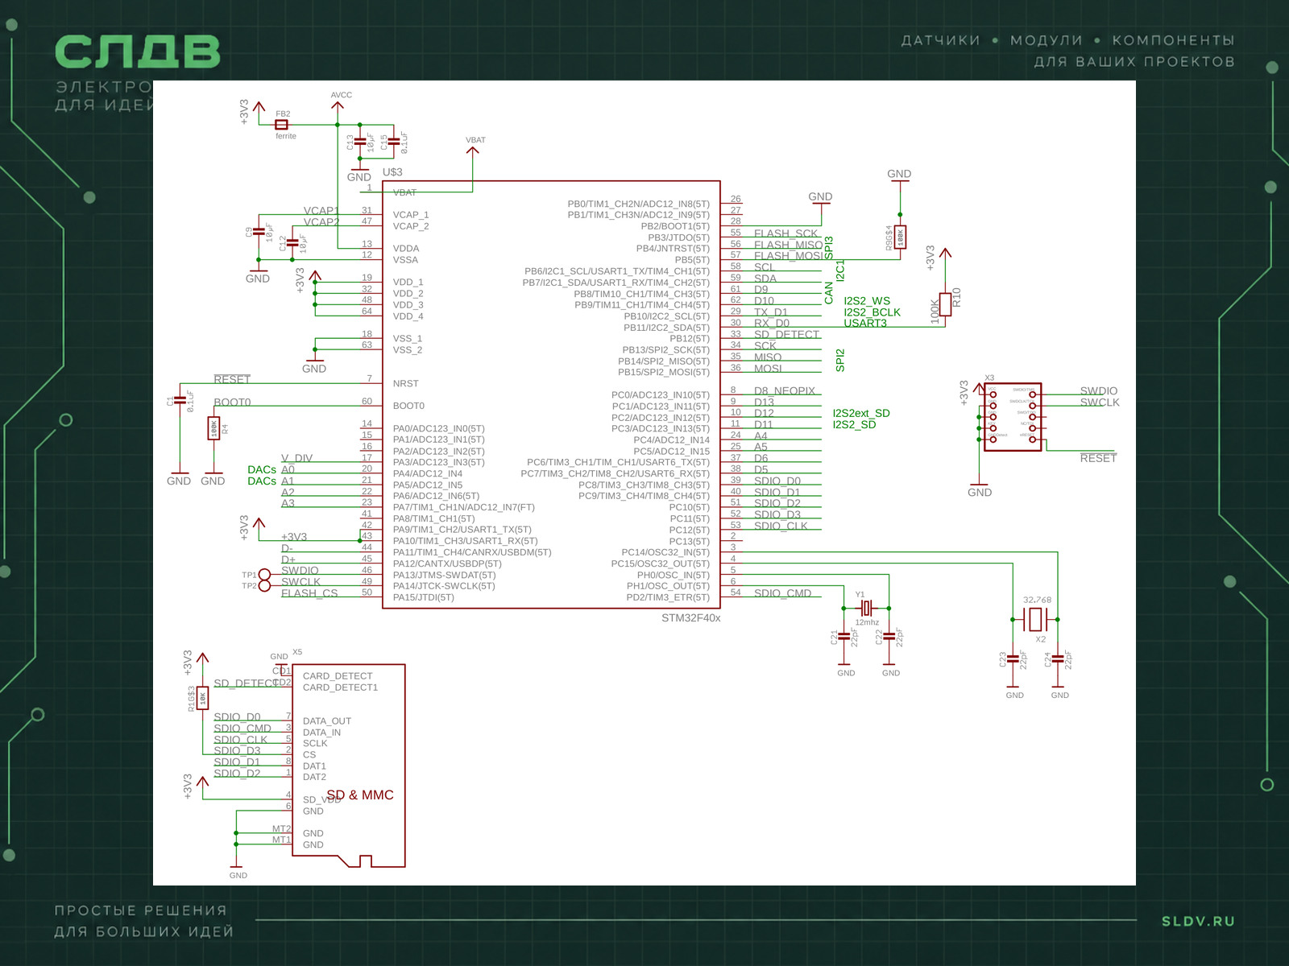Select capacitor C24 22pF symbol
Viewport: 1289px width, 966px height.
[x=1058, y=659]
